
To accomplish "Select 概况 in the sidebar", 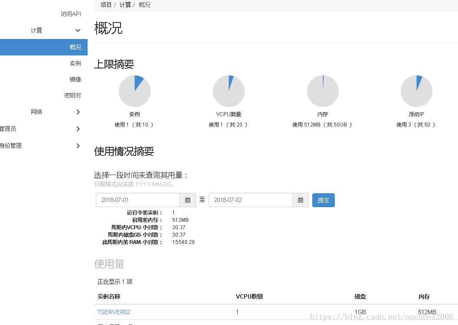I will click(75, 47).
